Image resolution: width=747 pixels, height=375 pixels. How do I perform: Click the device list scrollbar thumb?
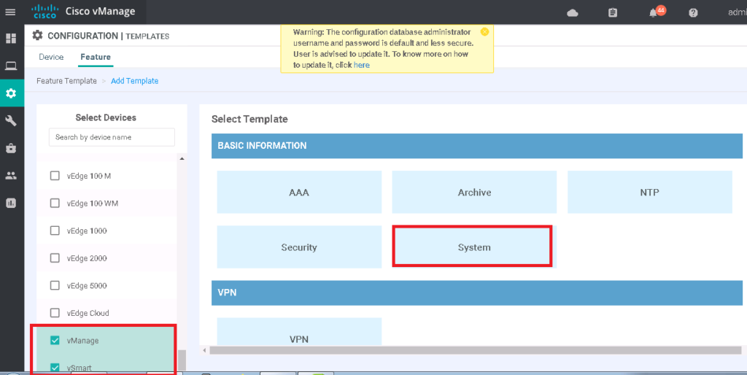182,360
